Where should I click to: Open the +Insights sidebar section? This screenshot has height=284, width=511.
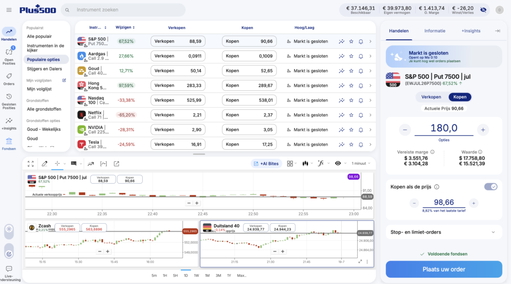pyautogui.click(x=9, y=124)
